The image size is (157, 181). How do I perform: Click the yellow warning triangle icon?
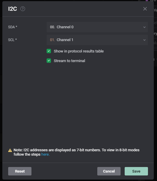tap(10, 150)
